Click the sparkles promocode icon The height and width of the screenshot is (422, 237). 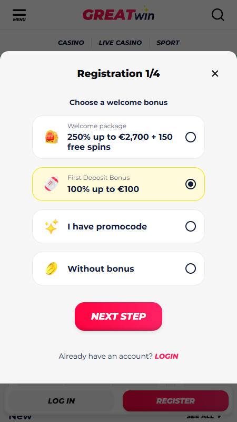(x=52, y=226)
